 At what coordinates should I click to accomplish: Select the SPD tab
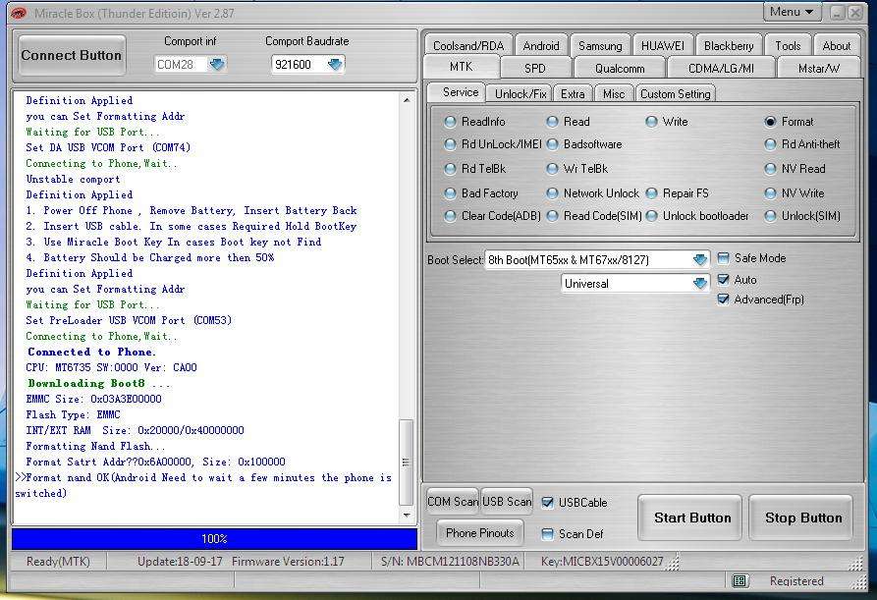click(534, 68)
